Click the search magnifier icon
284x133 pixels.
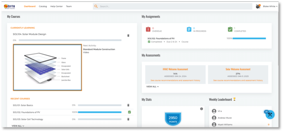click(96, 6)
